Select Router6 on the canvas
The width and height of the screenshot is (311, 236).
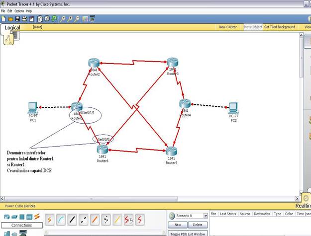click(103, 150)
